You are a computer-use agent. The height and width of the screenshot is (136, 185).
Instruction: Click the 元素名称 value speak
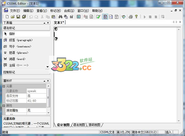pos(37,91)
